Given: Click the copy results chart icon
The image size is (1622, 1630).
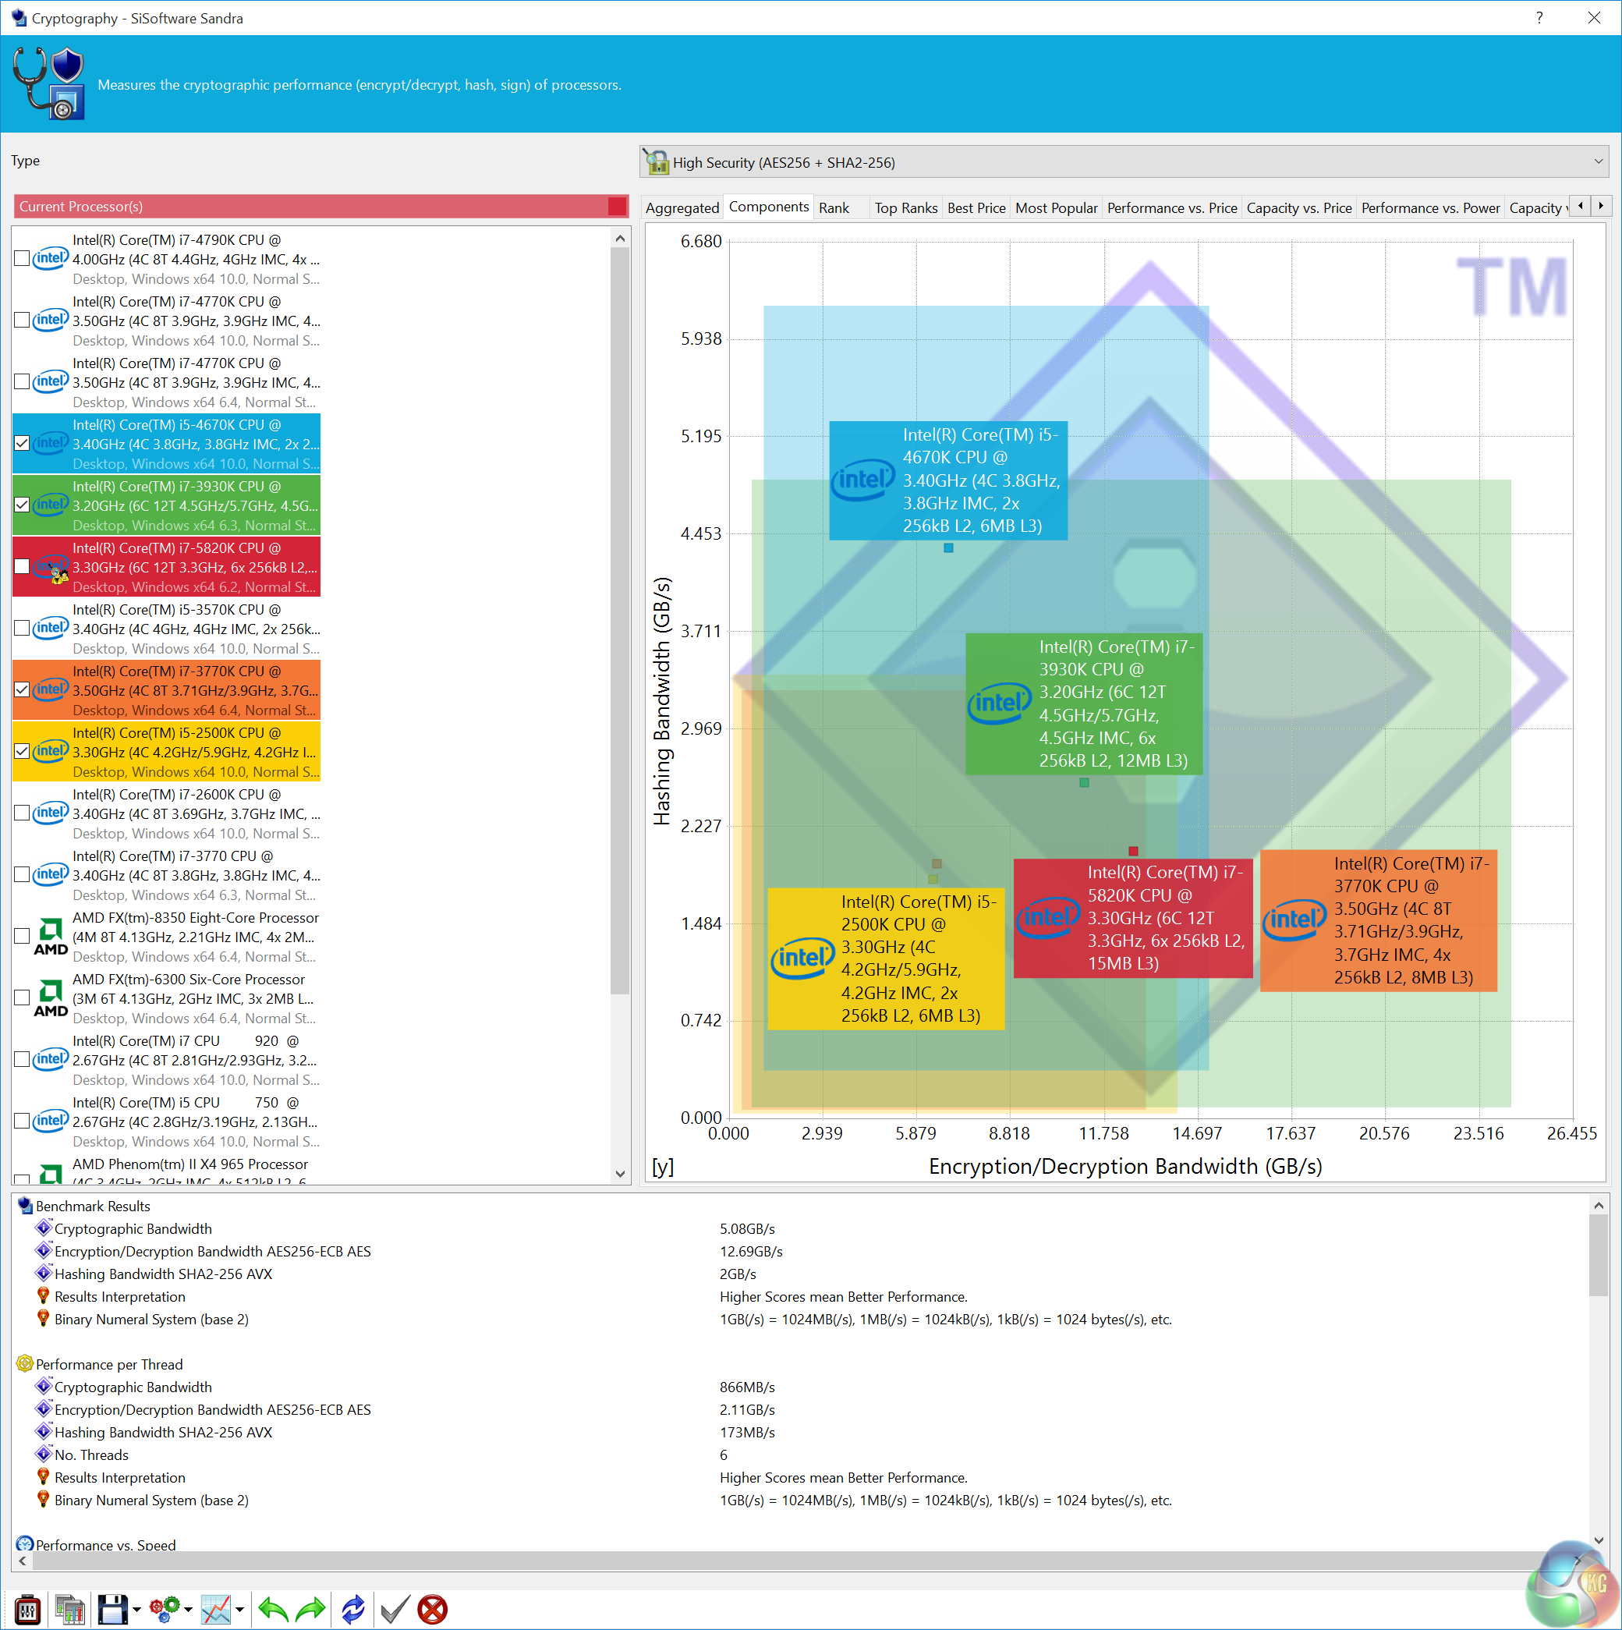Looking at the screenshot, I should pos(70,1609).
